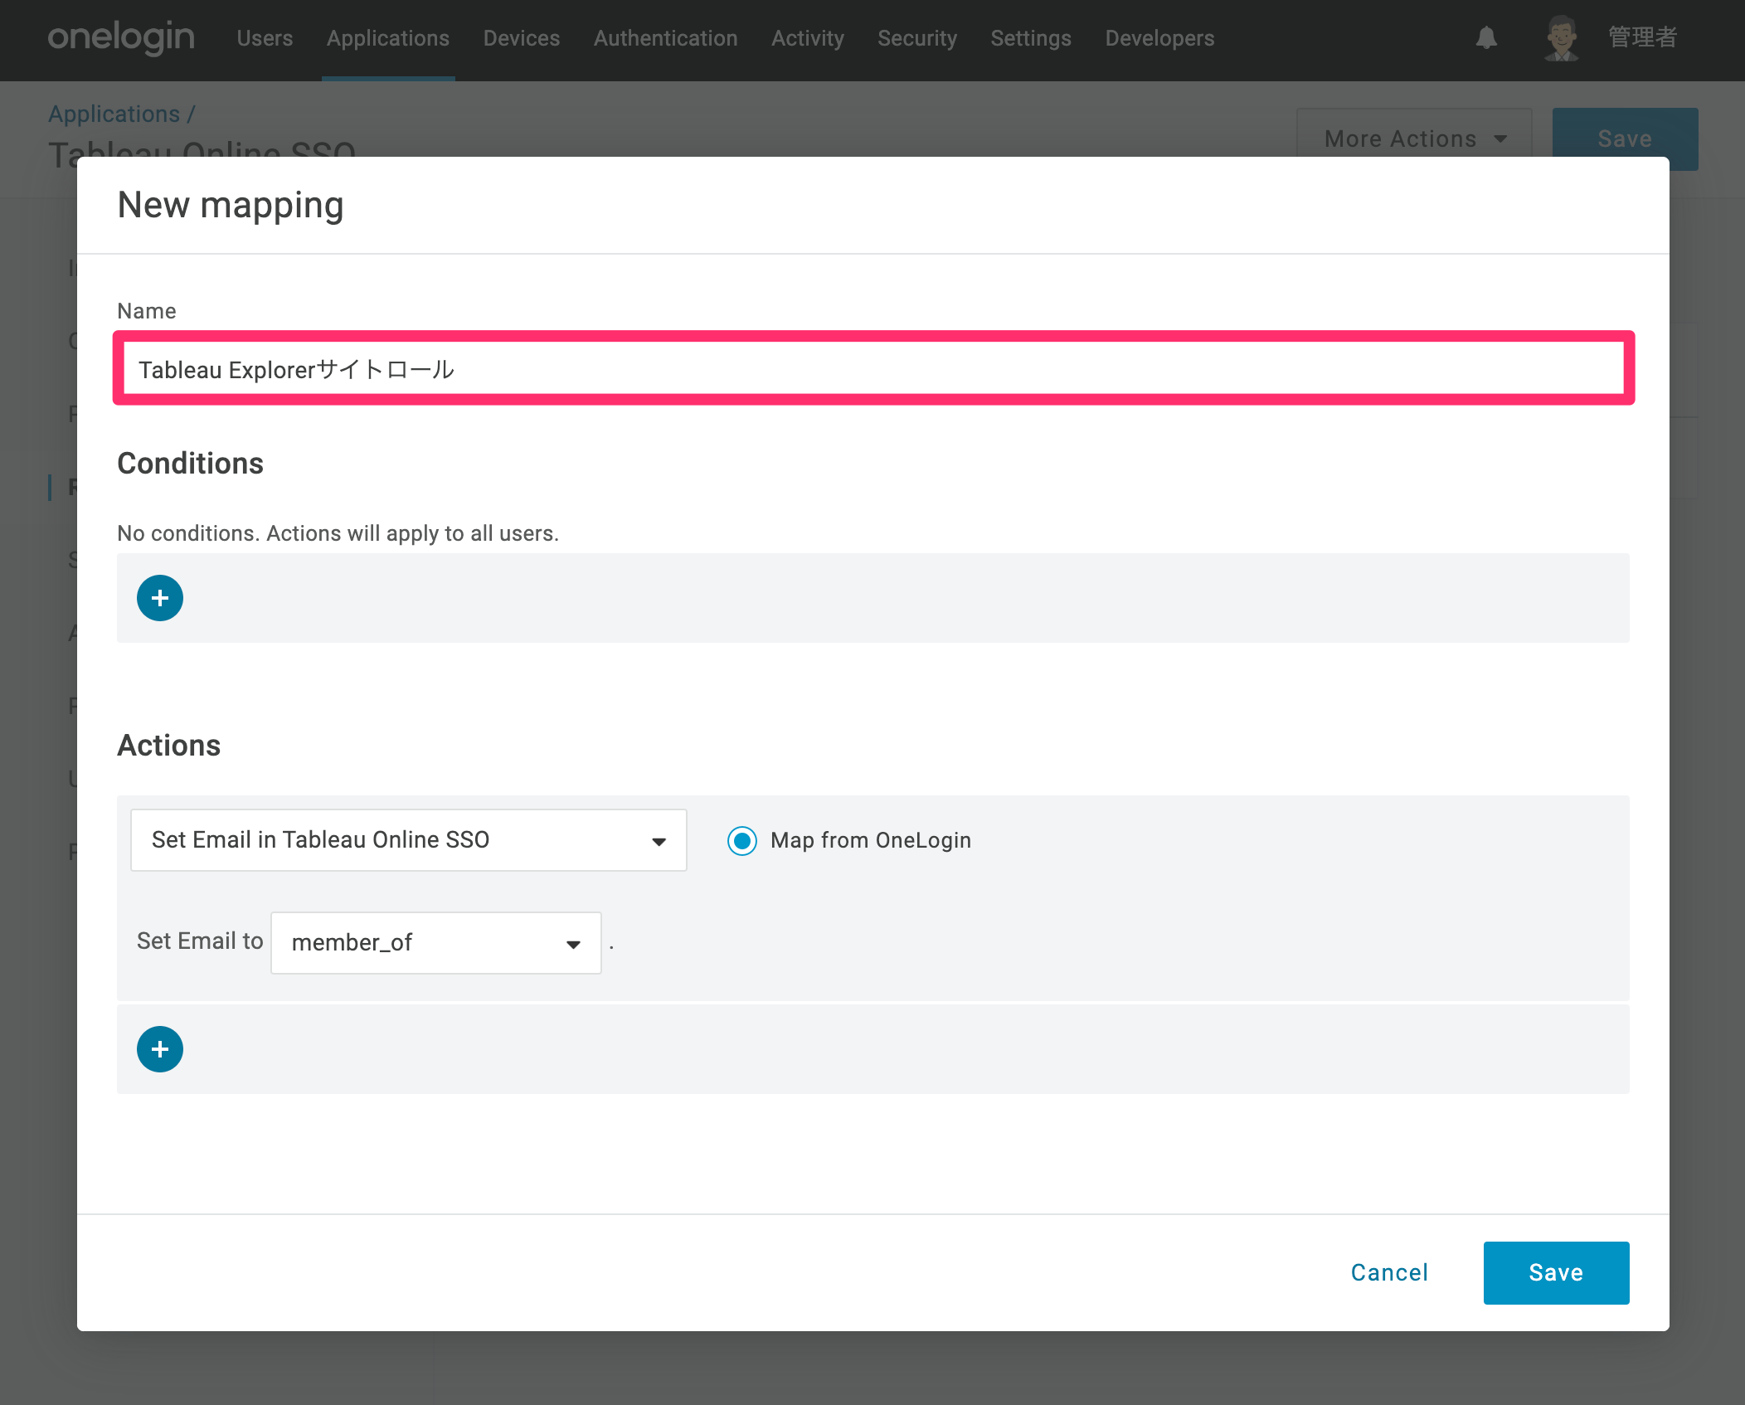Open the Set Email in Tableau Online SSO dropdown

tap(409, 840)
